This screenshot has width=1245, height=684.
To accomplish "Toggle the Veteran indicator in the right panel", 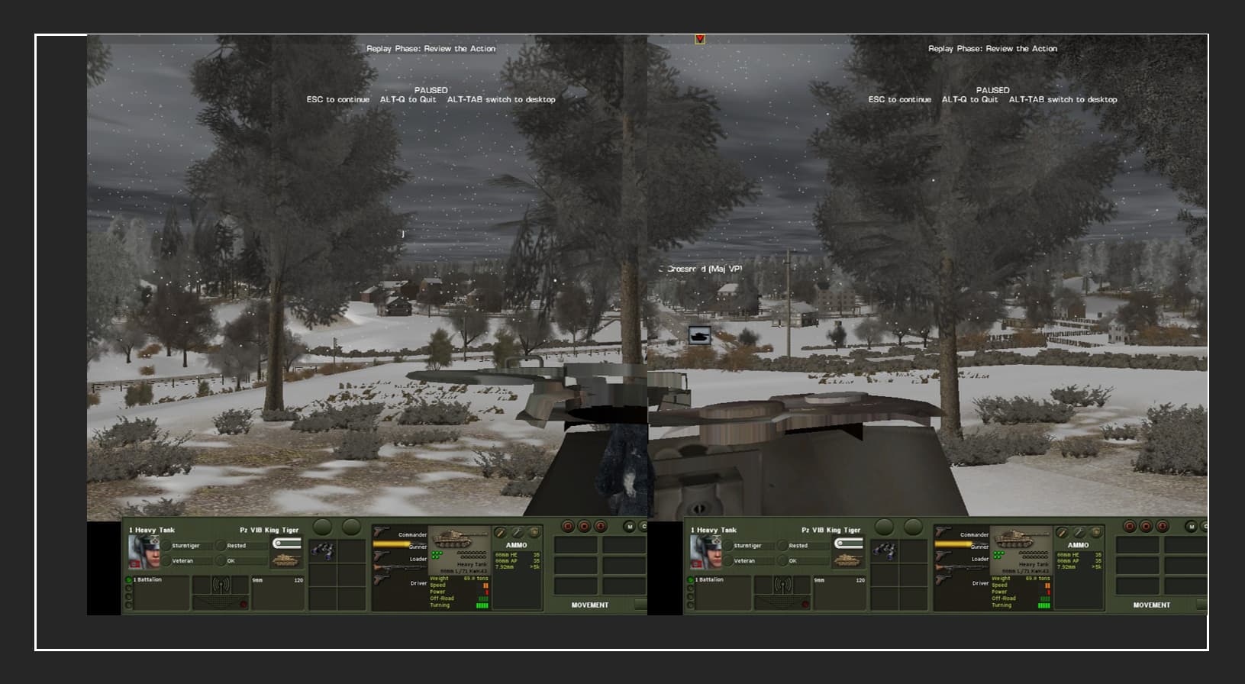I will click(727, 561).
